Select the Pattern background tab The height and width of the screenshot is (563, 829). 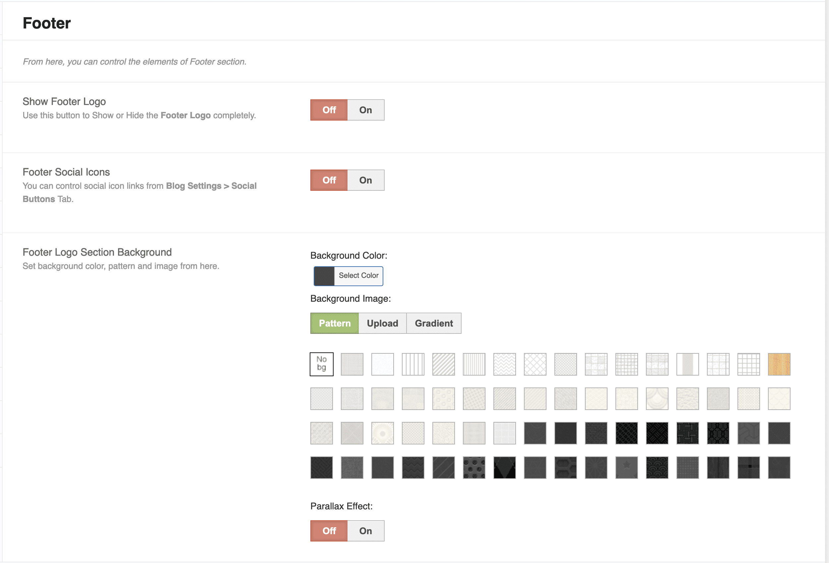click(x=334, y=323)
